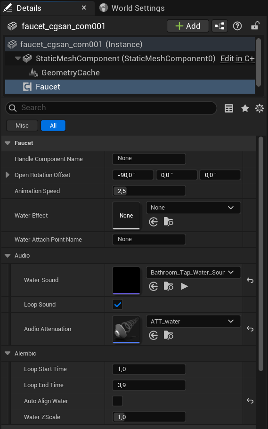
Task: Click the Water ZScale value slider
Action: click(x=149, y=417)
